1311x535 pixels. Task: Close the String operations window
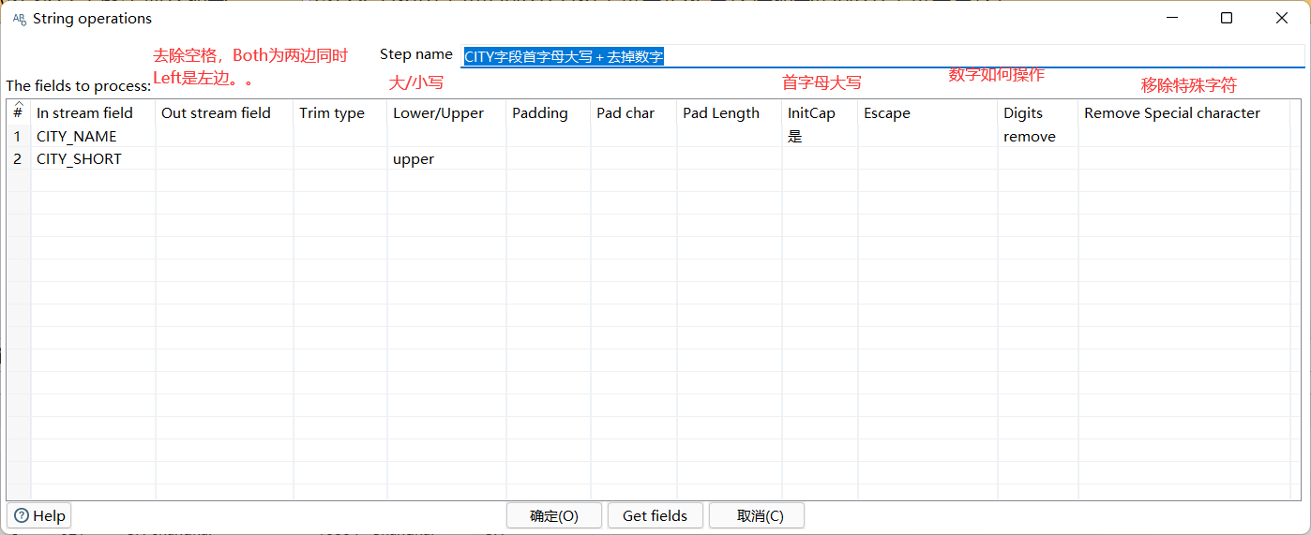point(1282,18)
